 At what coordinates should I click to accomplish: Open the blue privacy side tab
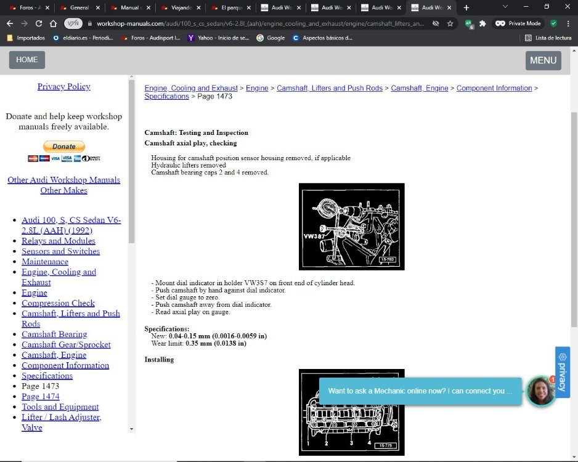coord(562,372)
